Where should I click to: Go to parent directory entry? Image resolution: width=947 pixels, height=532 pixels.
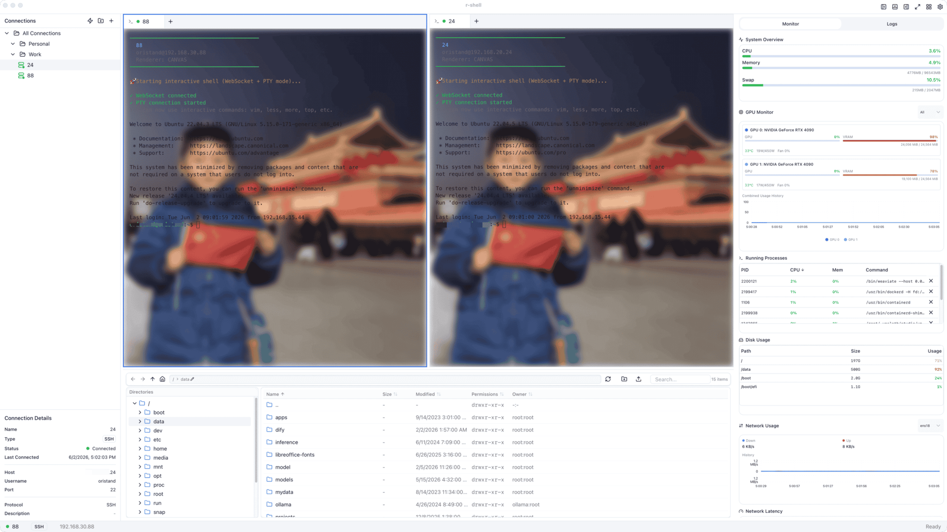tap(496, 405)
